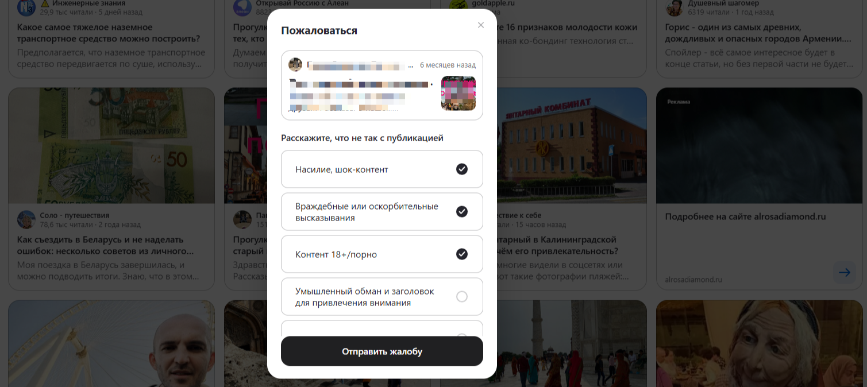
Task: Click the blue arrow on alrosadiamond ad
Action: (844, 272)
